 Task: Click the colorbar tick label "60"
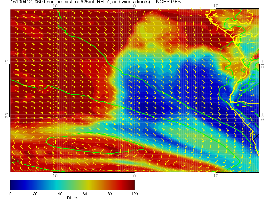85,194
